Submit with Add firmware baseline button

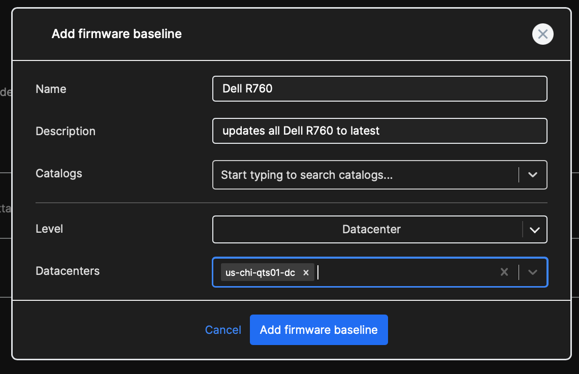click(318, 330)
